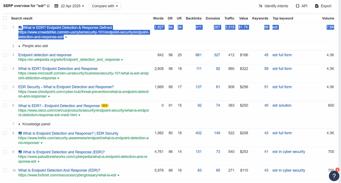Expand the Knowledge panel row

19,124
